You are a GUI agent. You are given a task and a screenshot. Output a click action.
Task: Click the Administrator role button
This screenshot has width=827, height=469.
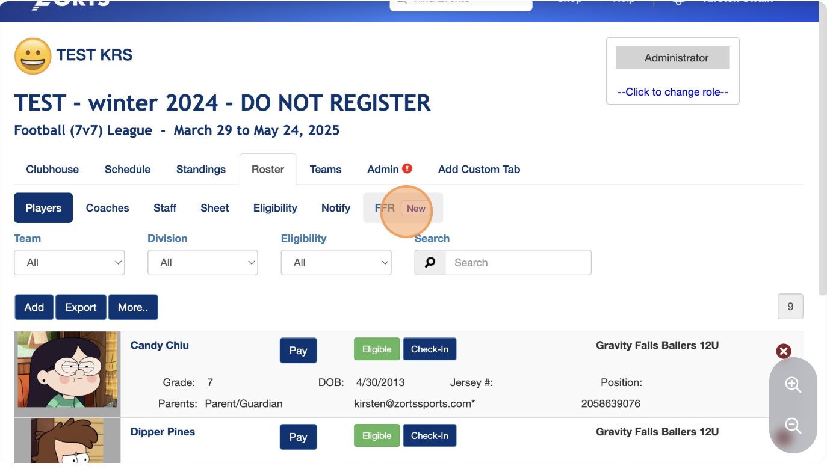673,58
